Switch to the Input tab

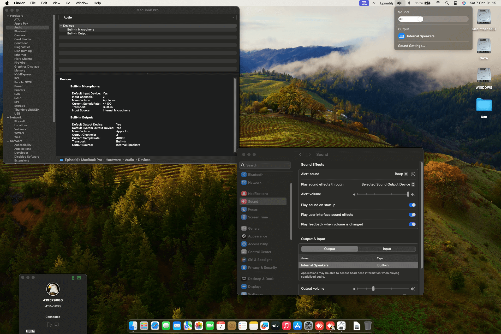tap(387, 249)
